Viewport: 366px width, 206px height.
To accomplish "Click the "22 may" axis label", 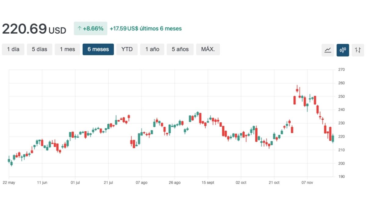I will (x=9, y=183).
